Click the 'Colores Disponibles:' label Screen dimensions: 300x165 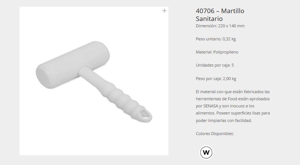coord(214,134)
